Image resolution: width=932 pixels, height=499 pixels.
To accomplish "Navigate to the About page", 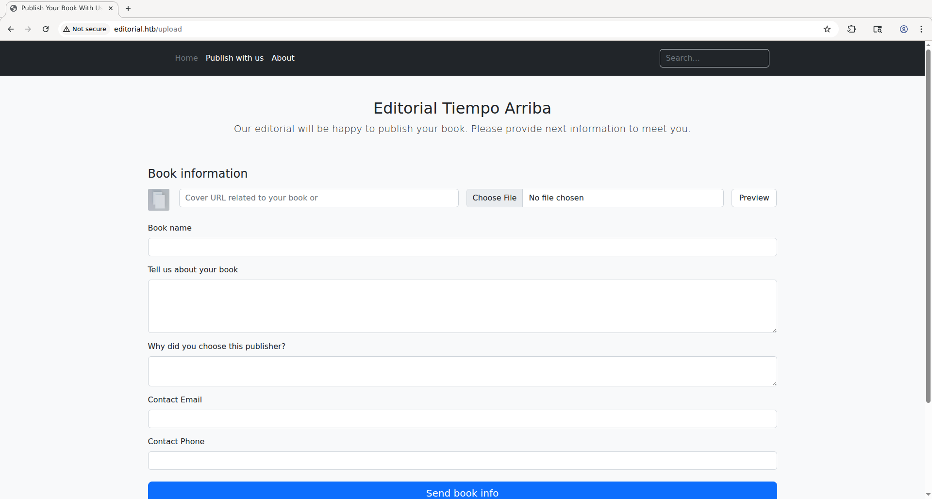I will coord(283,58).
